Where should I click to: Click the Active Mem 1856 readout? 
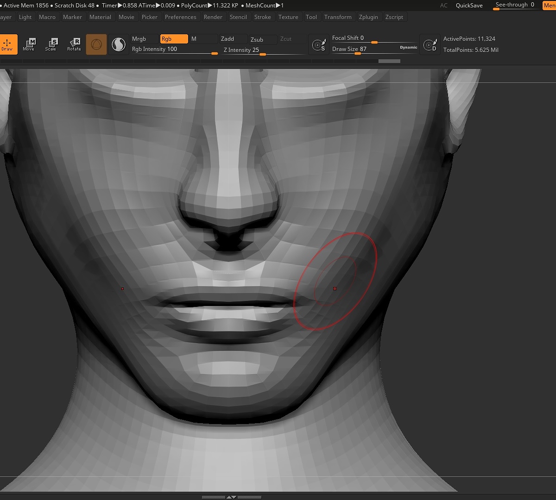click(26, 6)
